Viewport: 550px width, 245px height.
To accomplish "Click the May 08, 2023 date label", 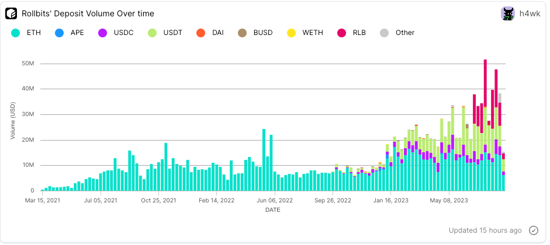I will (x=449, y=201).
